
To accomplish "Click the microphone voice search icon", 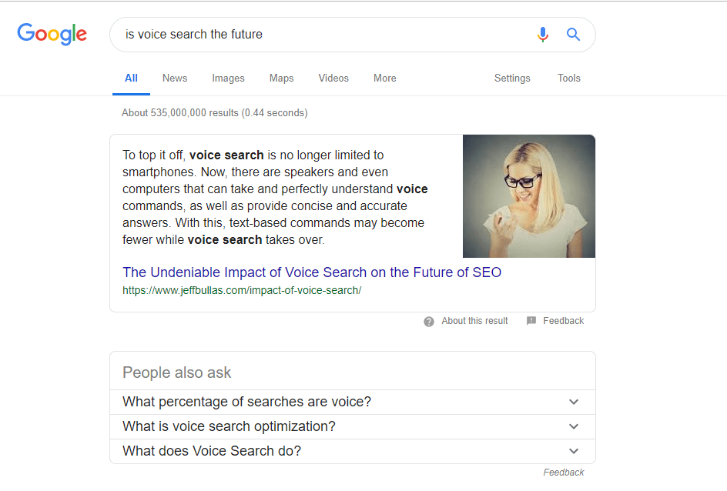I will [542, 35].
